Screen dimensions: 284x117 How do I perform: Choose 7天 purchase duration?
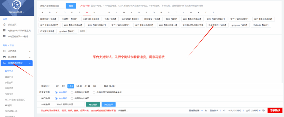[x=64, y=86]
